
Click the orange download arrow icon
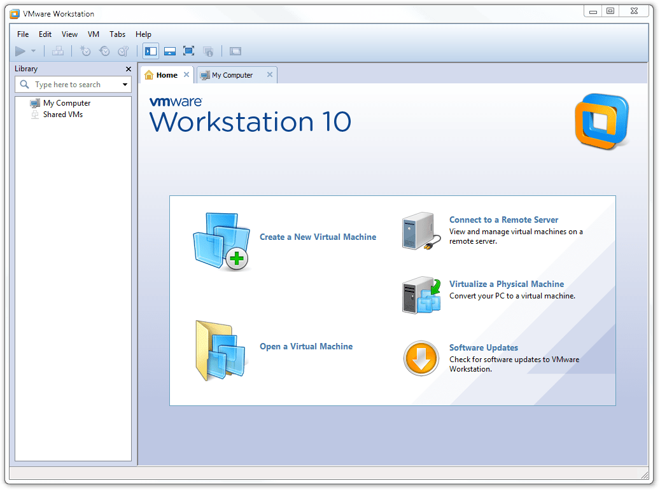click(421, 358)
